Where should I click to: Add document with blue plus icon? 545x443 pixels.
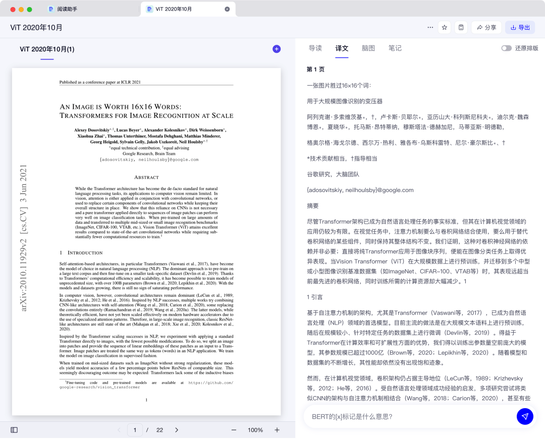click(x=277, y=49)
